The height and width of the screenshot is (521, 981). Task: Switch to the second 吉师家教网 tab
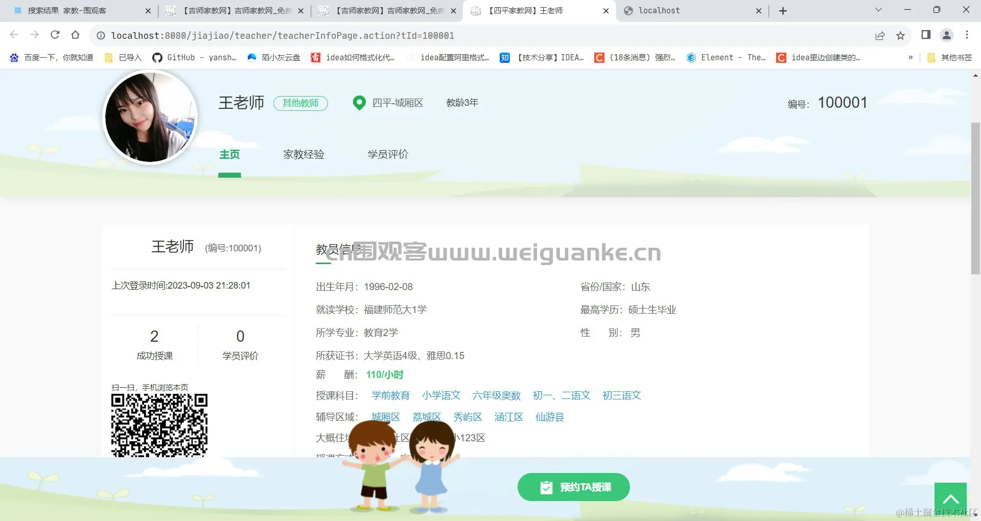pos(386,11)
